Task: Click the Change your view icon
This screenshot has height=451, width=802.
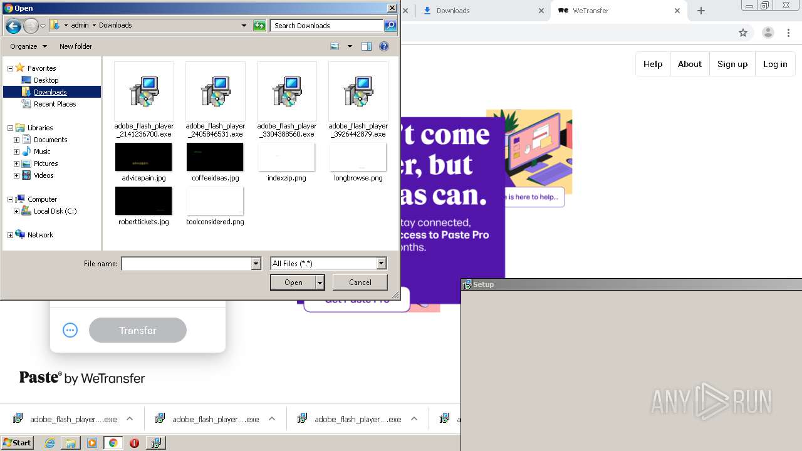Action: pyautogui.click(x=335, y=46)
